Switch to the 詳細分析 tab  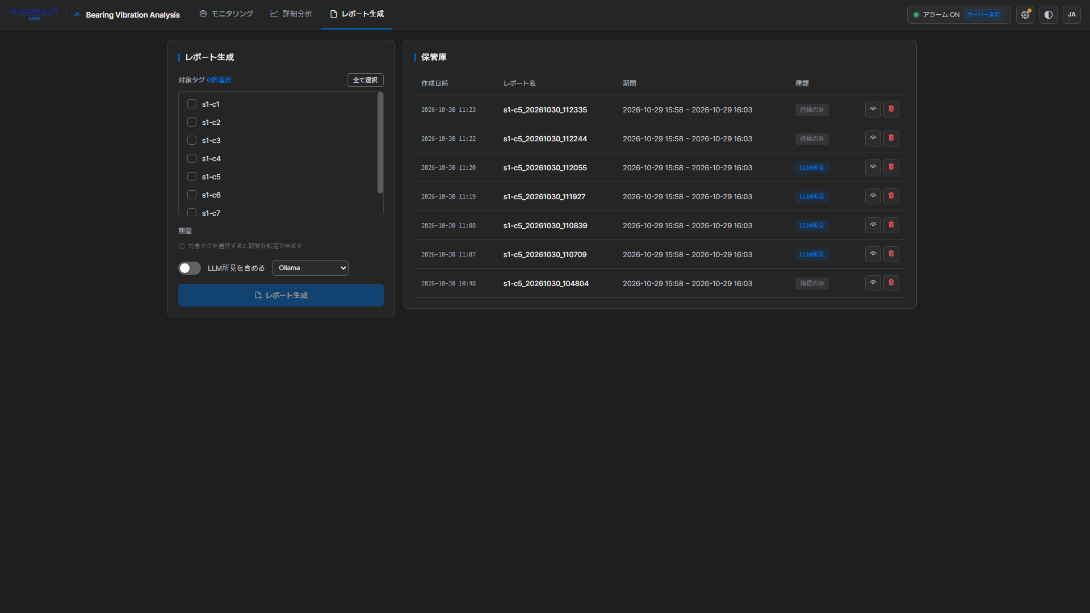point(291,14)
